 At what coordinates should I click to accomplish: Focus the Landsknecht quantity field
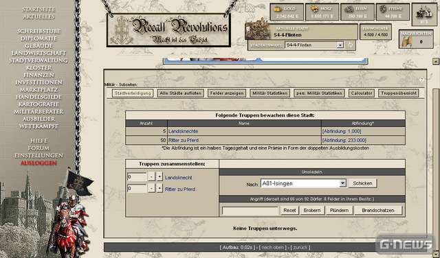[x=137, y=177]
